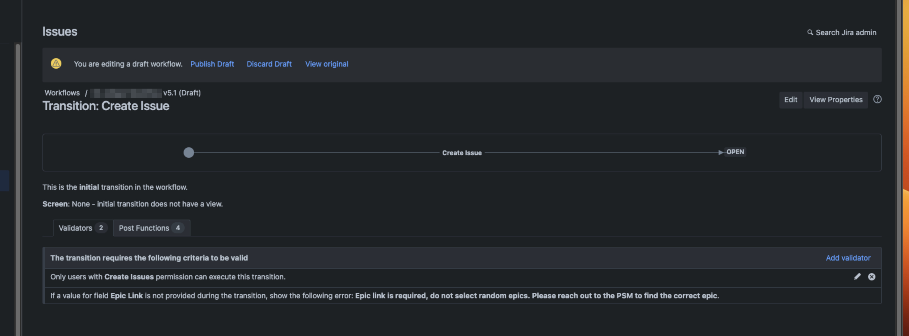This screenshot has width=909, height=336.
Task: Click the draft workflow warning icon
Action: [56, 64]
